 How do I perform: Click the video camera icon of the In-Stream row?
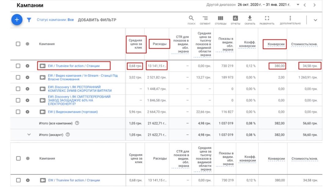pos(43,77)
